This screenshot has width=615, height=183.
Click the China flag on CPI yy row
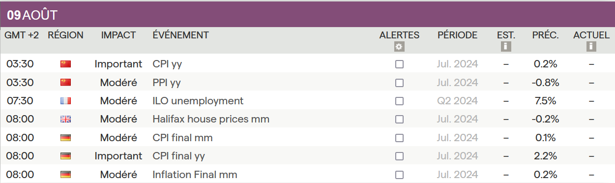click(65, 64)
